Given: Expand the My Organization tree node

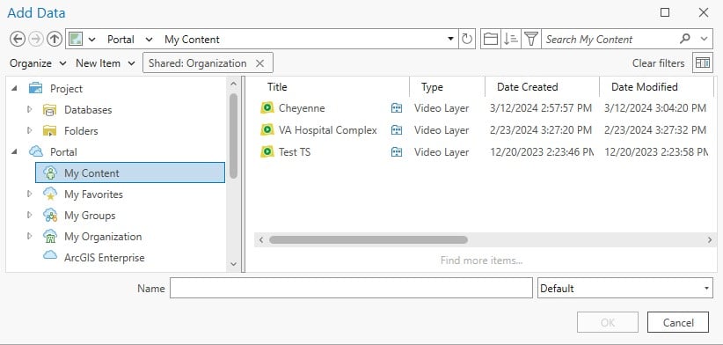Looking at the screenshot, I should (x=30, y=236).
